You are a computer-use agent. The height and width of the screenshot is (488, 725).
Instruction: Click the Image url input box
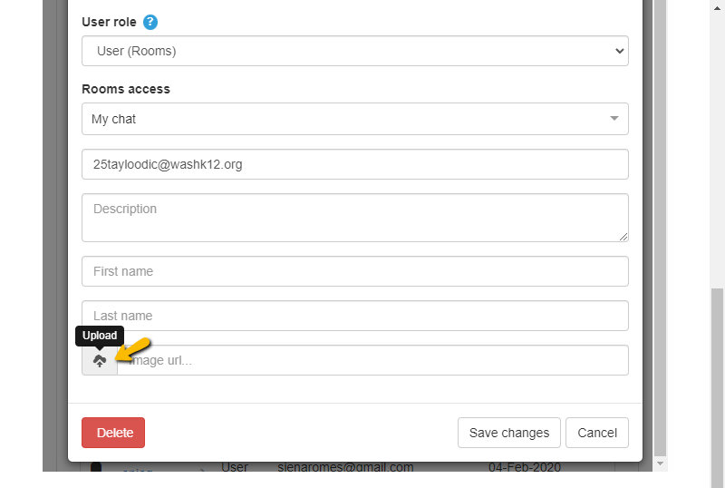[372, 360]
